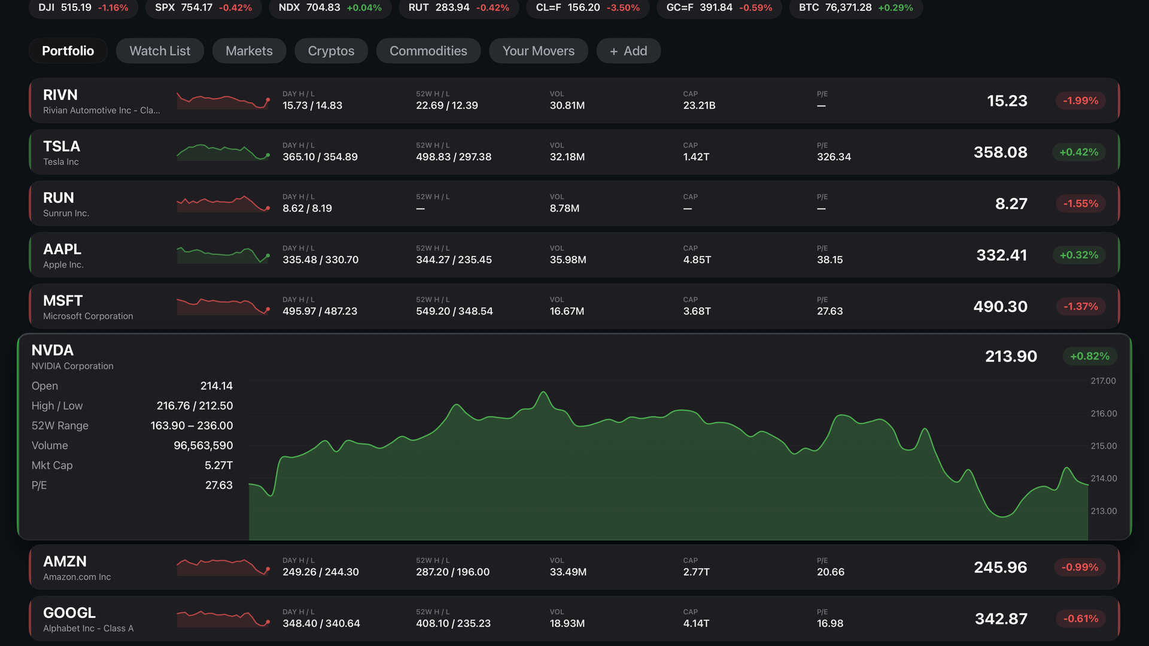The width and height of the screenshot is (1149, 646).
Task: Click the AMZN sparkline chart
Action: 223,567
